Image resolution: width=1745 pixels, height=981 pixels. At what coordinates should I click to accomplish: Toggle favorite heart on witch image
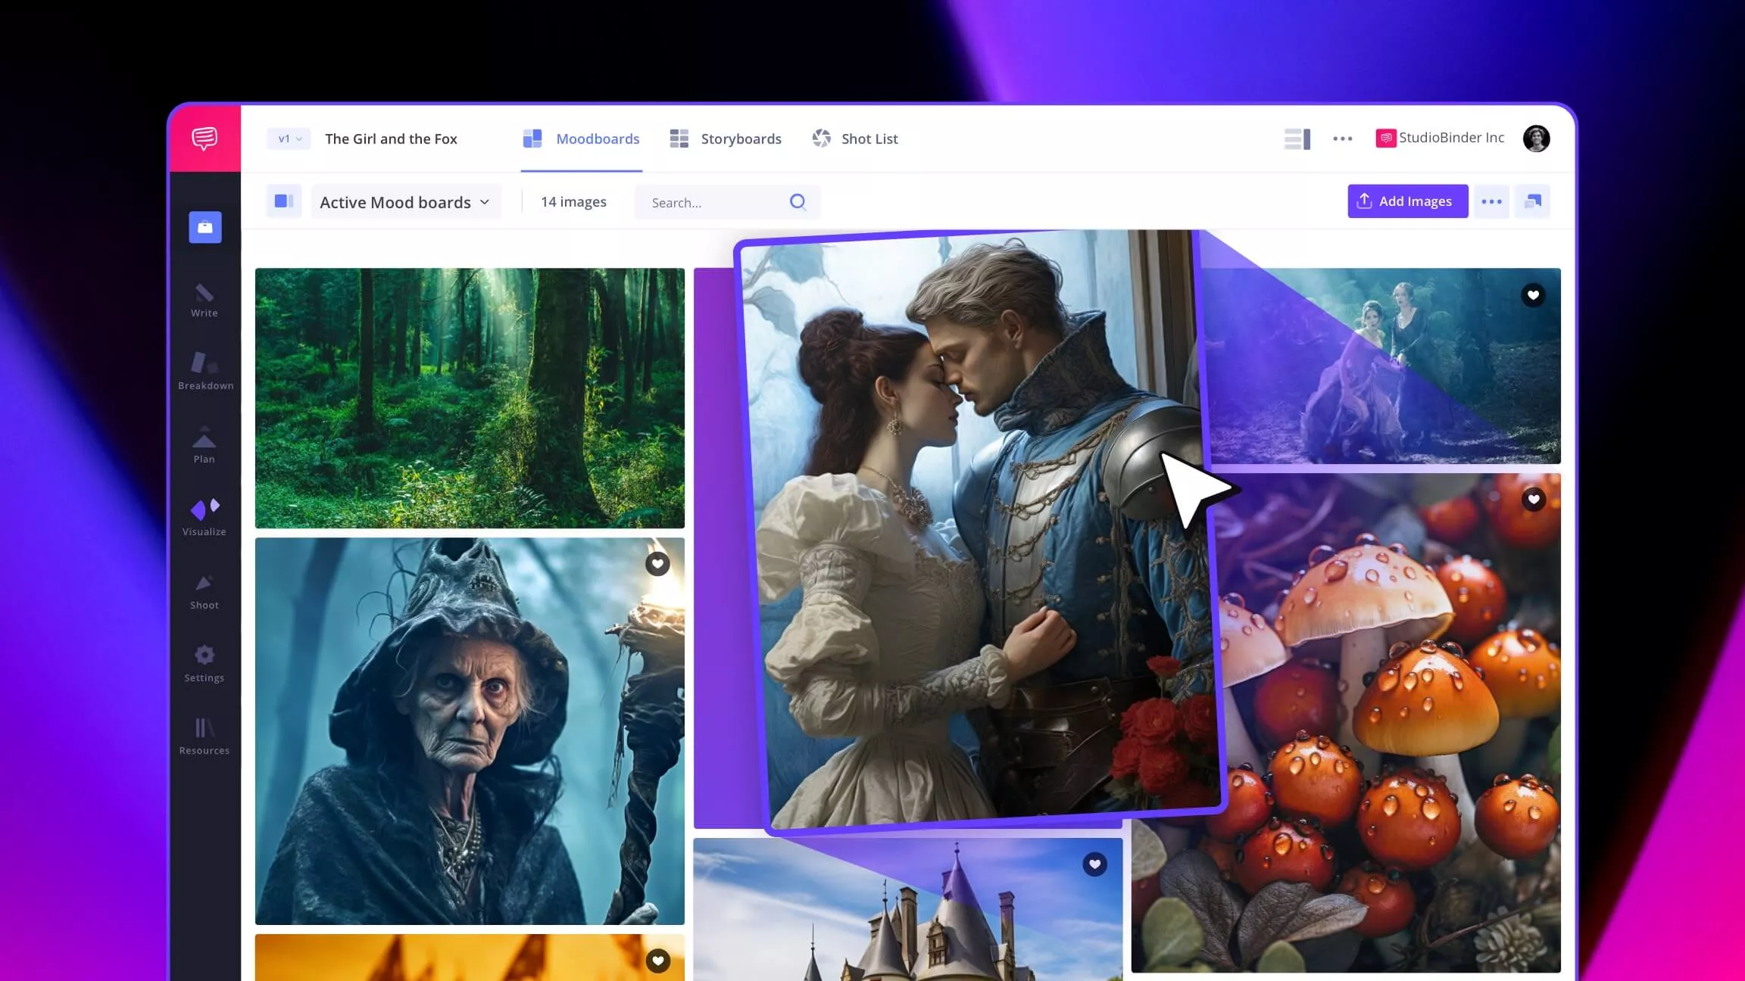click(657, 563)
